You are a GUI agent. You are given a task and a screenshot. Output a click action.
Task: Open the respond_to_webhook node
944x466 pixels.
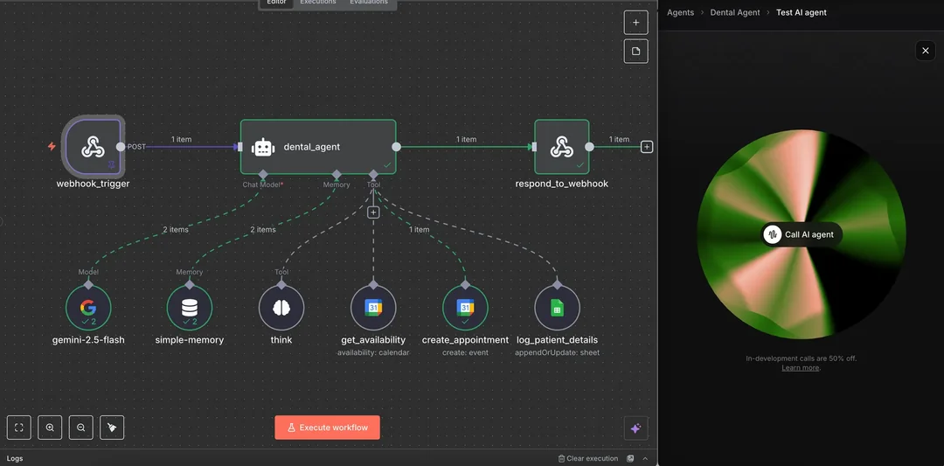point(561,147)
